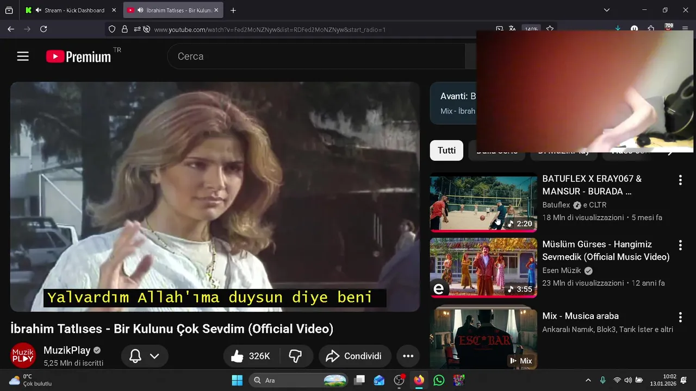Viewport: 696px width, 391px height.
Task: Open the list all tabs dropdown
Action: pos(607,10)
